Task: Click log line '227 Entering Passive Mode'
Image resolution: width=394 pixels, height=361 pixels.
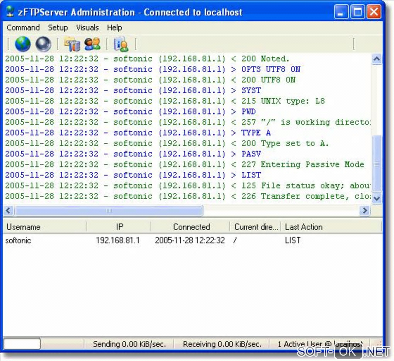Action: tap(185, 164)
